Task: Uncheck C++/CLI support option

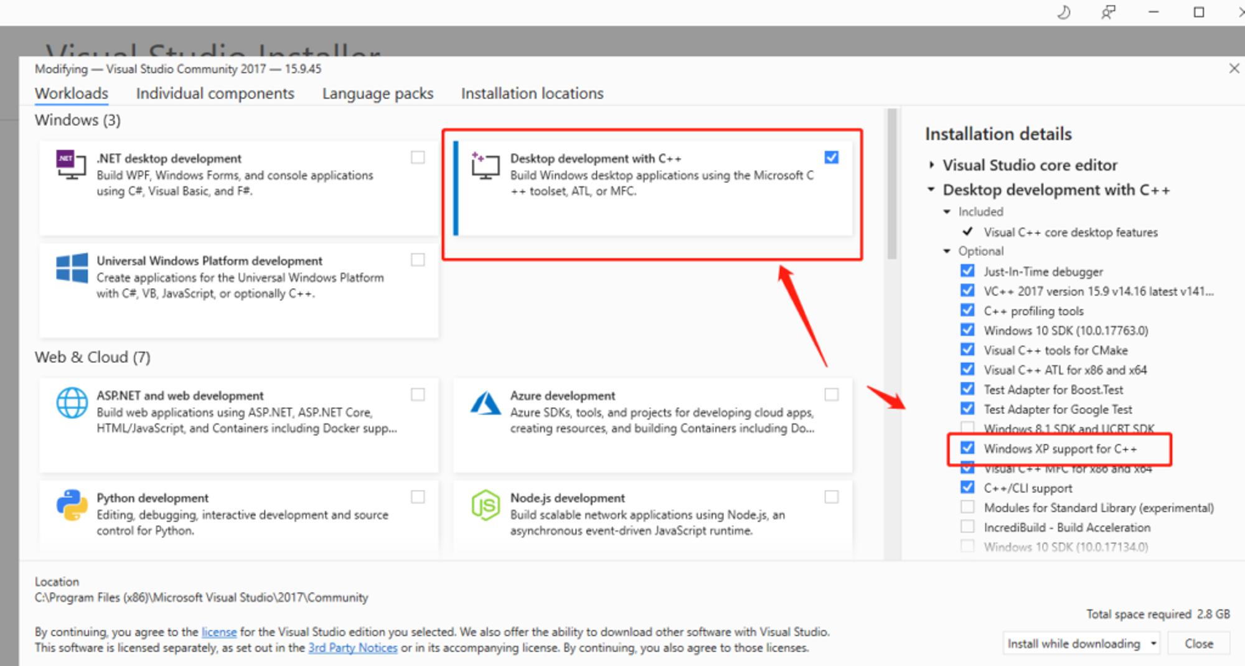Action: click(x=967, y=487)
